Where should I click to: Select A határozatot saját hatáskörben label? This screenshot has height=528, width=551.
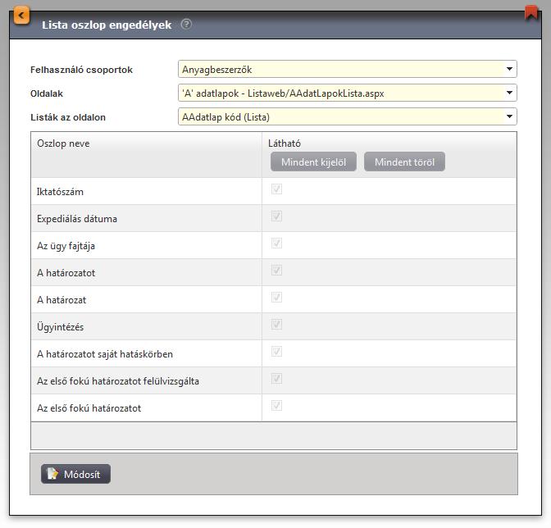105,354
